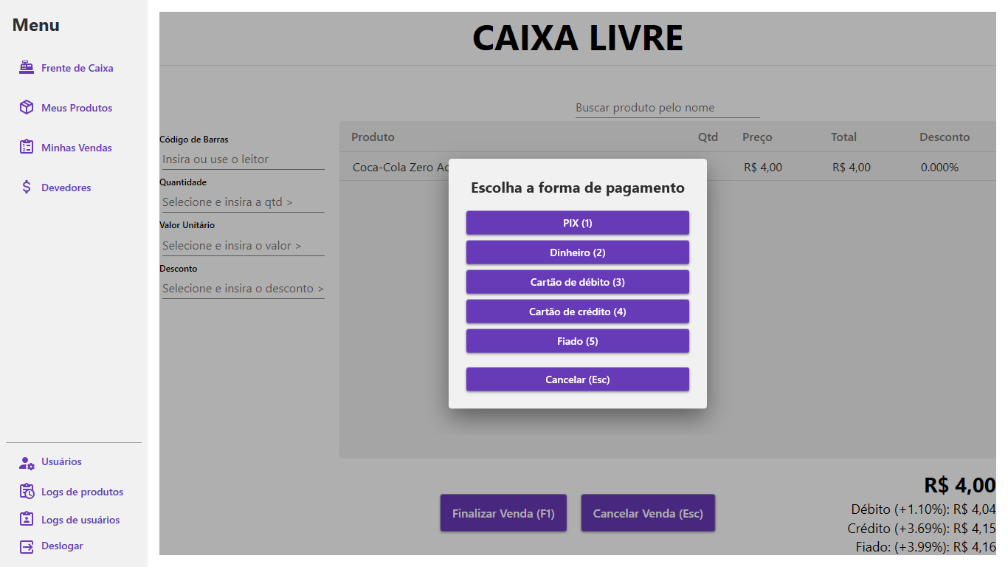
Task: Click the dollar sign icon for Devedores
Action: [27, 188]
